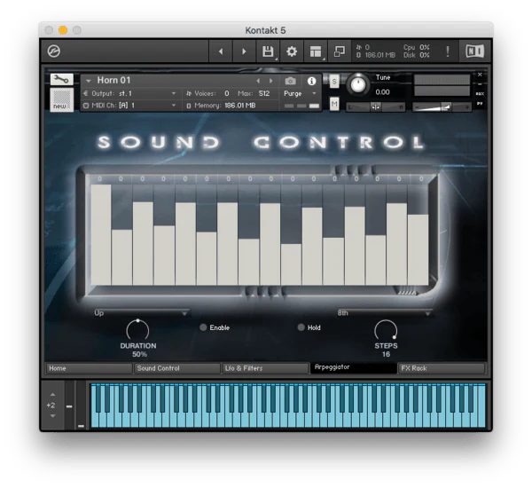The height and width of the screenshot is (488, 532).
Task: Mute the Horn 01 instrument
Action: 334,104
